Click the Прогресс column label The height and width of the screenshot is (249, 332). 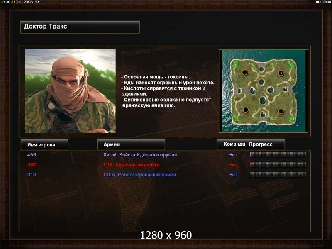(x=261, y=144)
